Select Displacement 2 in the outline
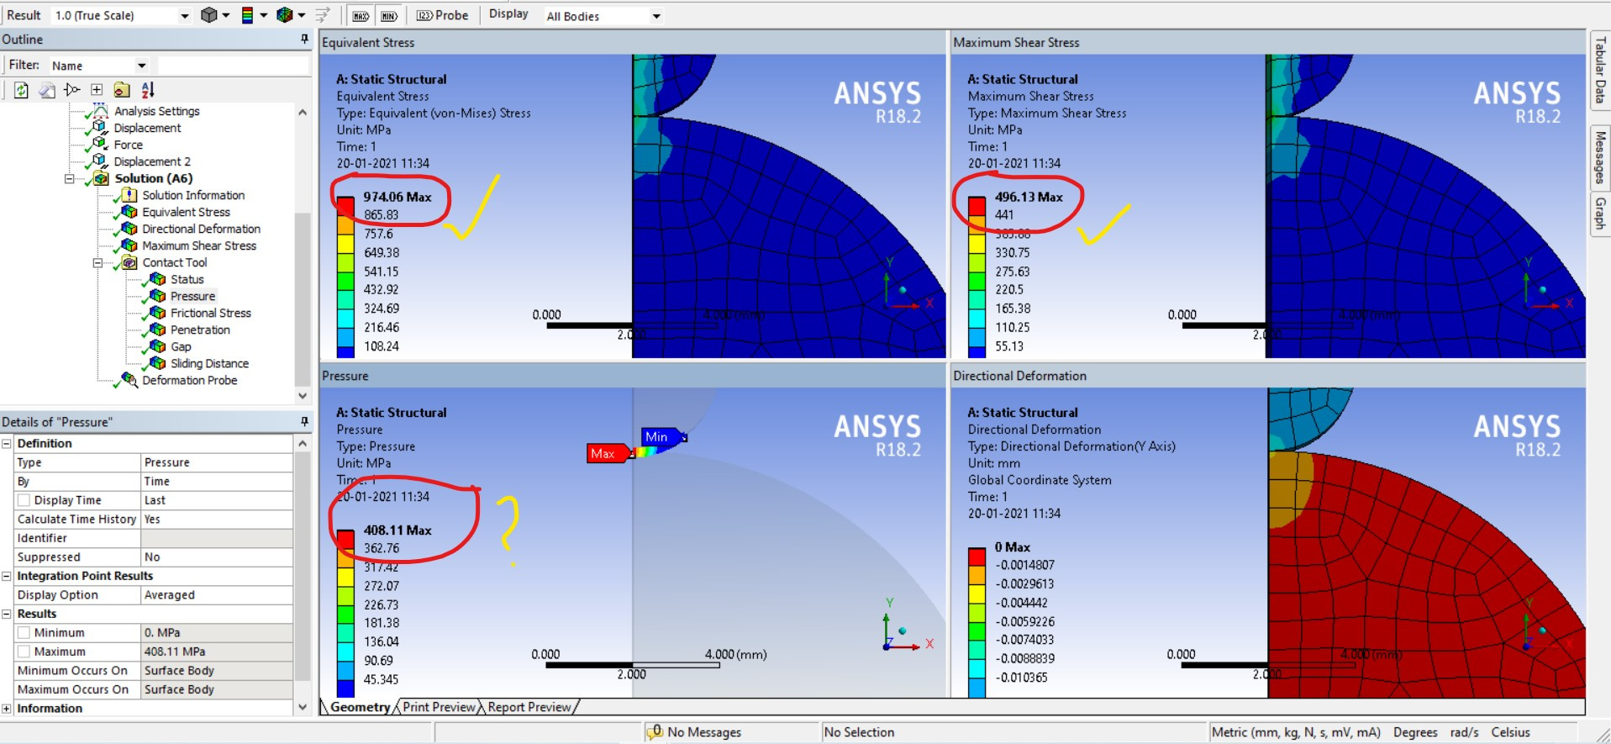This screenshot has width=1611, height=744. tap(152, 161)
